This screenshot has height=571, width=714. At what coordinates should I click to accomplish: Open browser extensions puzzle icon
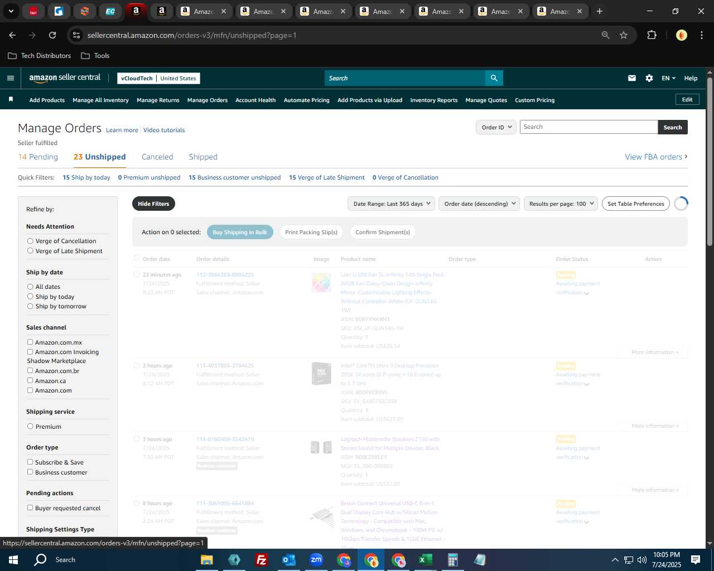[652, 35]
